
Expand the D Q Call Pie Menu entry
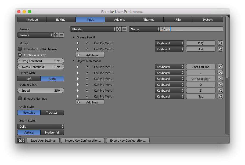coord(78,43)
